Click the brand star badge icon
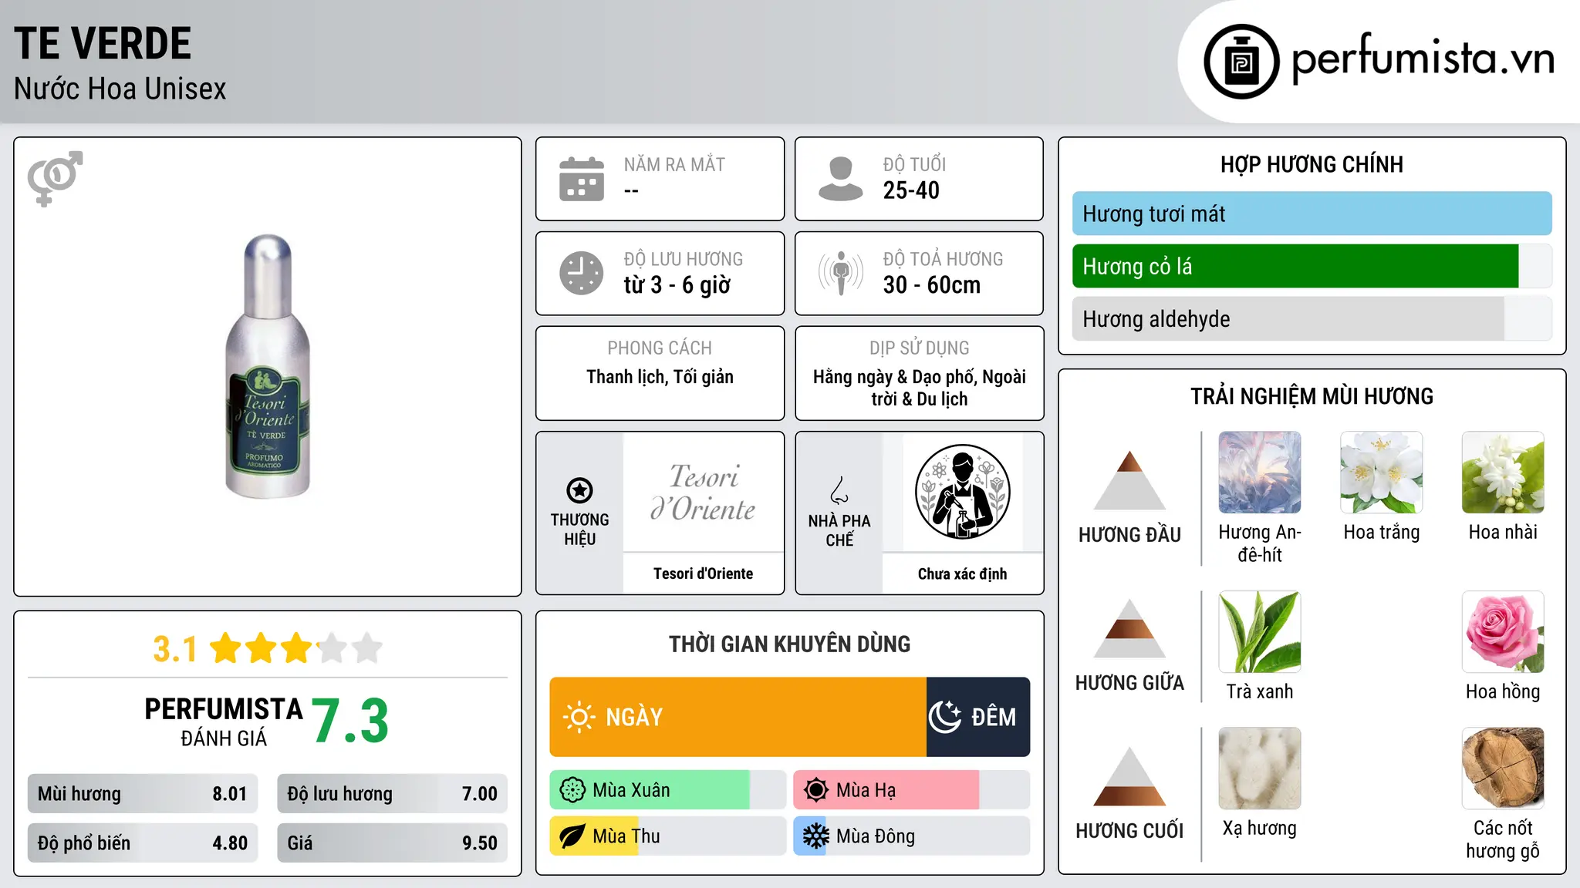The image size is (1580, 888). coord(579,489)
